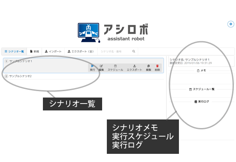Expand the 実行ログ section
Viewport: 236px width, 162px height.
(202, 102)
